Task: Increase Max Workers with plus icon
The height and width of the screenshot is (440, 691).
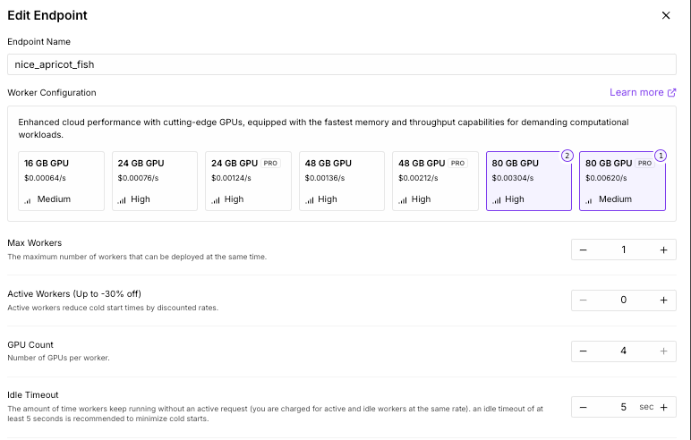Action: [x=663, y=250]
